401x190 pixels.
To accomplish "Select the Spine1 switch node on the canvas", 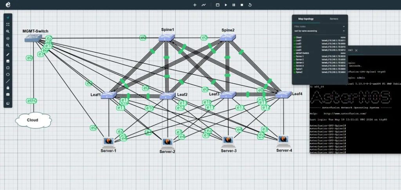I will [166, 38].
